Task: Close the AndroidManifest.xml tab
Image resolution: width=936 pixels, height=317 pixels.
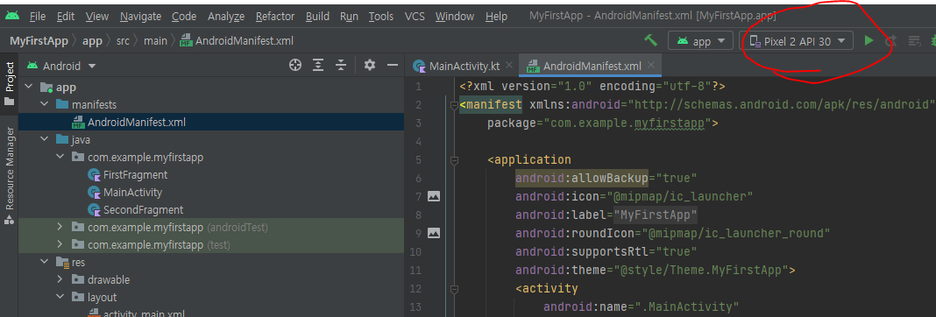Action: (x=650, y=66)
